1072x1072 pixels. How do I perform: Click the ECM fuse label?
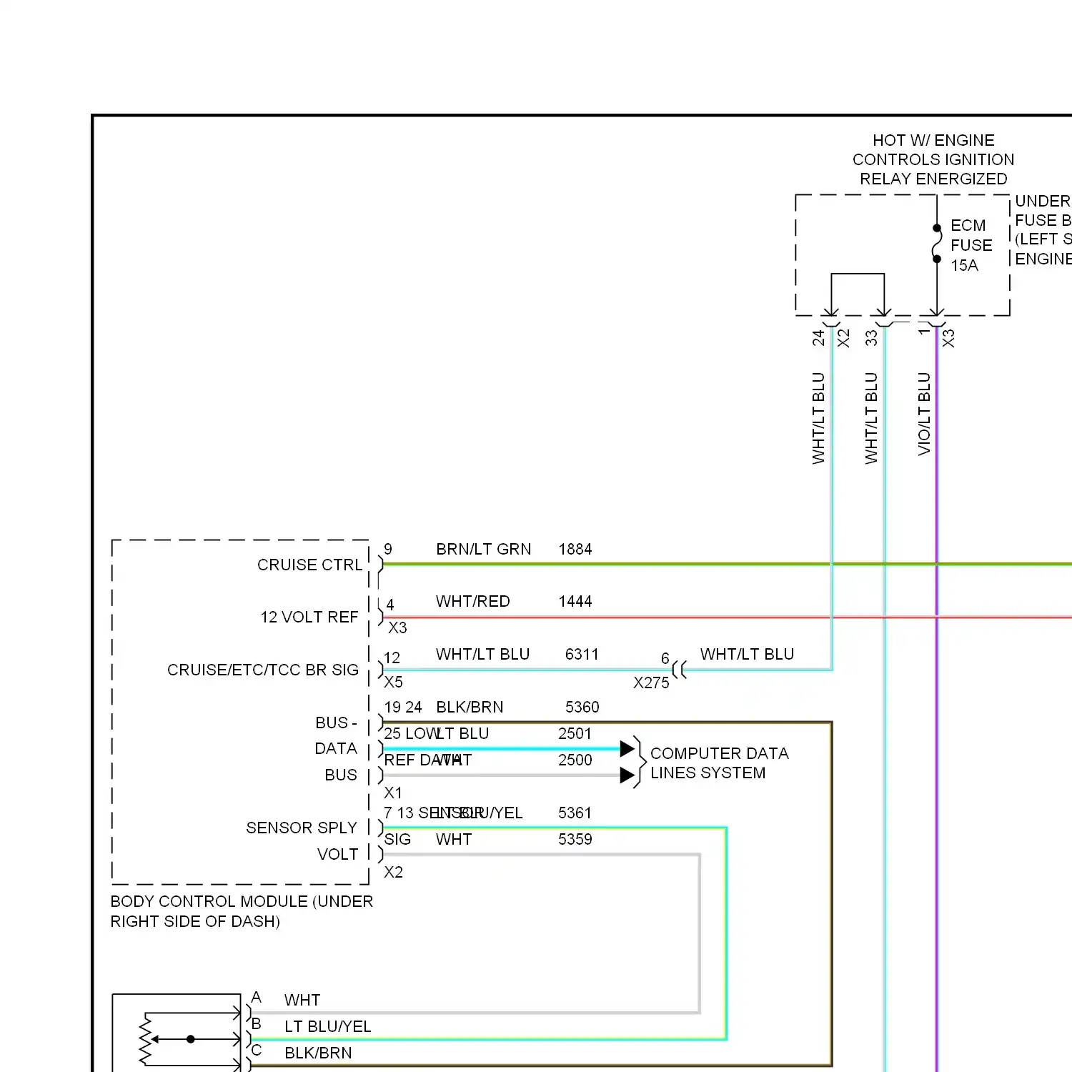968,225
